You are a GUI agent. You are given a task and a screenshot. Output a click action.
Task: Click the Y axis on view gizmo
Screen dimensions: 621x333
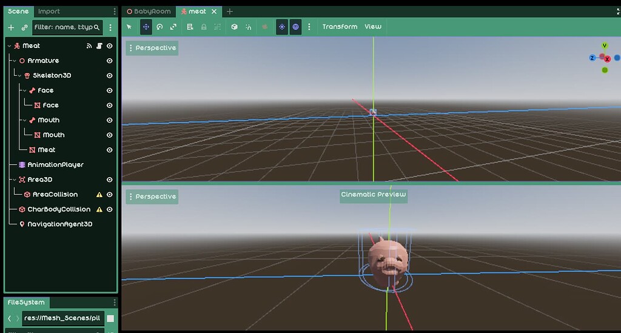pos(605,45)
